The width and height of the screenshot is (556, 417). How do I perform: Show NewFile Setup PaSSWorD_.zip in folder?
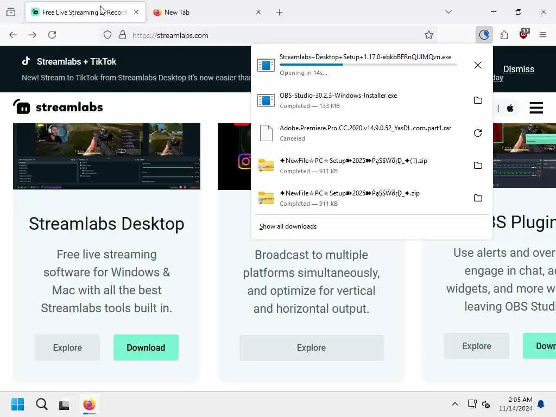478,198
